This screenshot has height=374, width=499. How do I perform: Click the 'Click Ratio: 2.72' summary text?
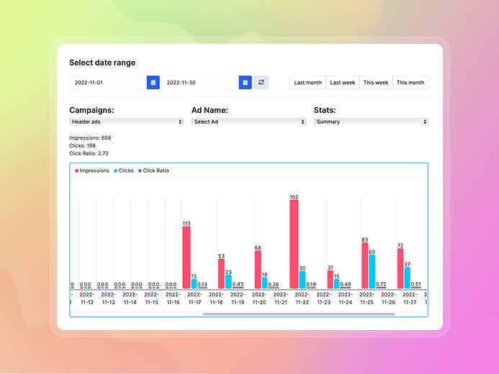pyautogui.click(x=89, y=153)
